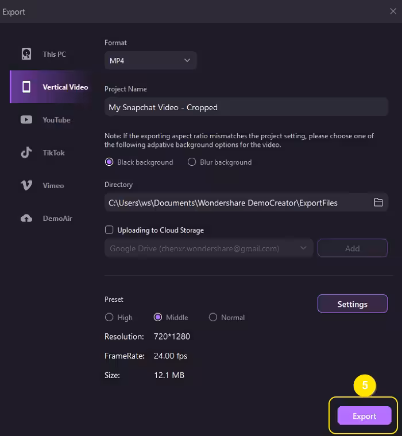This screenshot has height=436, width=402.
Task: Click the This PC disk icon
Action: coord(26,54)
